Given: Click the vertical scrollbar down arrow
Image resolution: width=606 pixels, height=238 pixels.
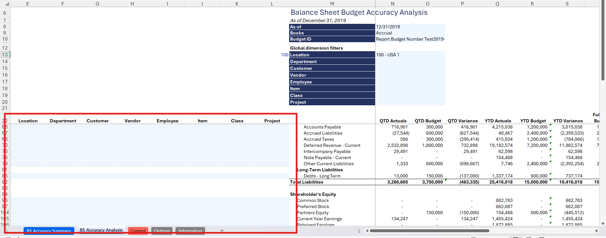Looking at the screenshot, I should [603, 224].
